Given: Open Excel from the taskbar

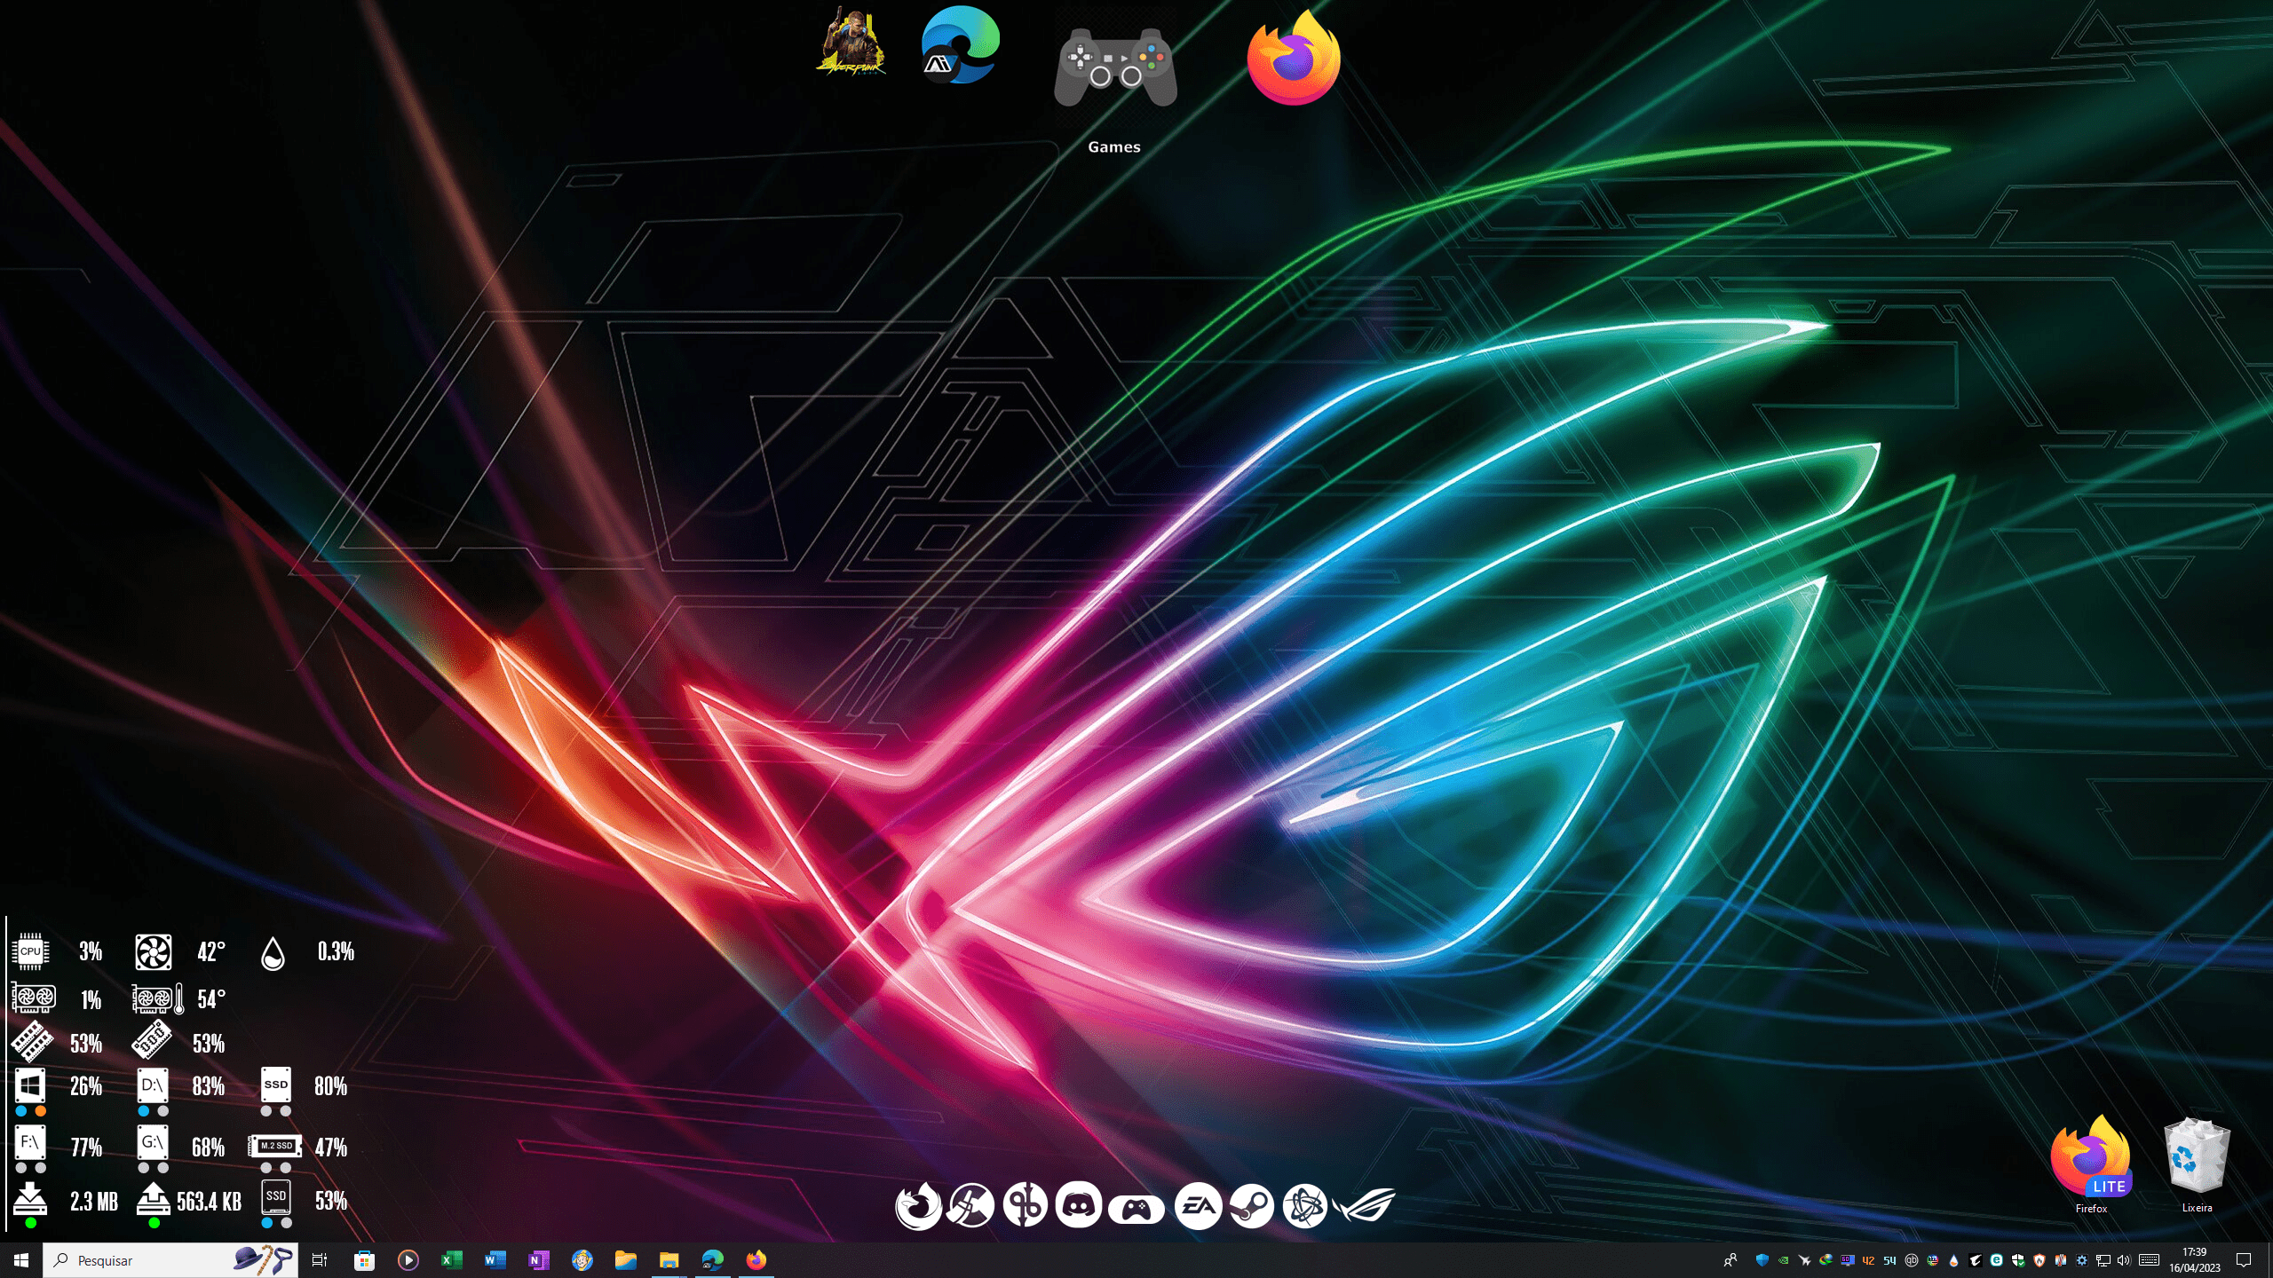Looking at the screenshot, I should (451, 1260).
